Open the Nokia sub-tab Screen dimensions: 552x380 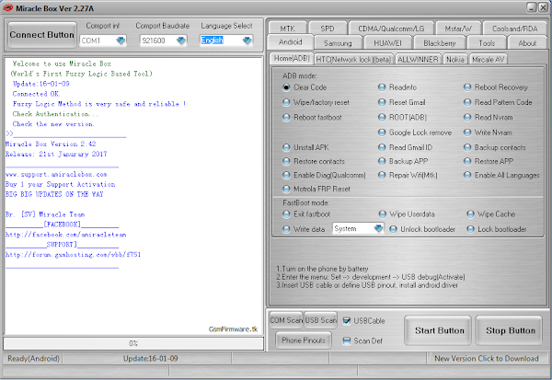pos(455,60)
